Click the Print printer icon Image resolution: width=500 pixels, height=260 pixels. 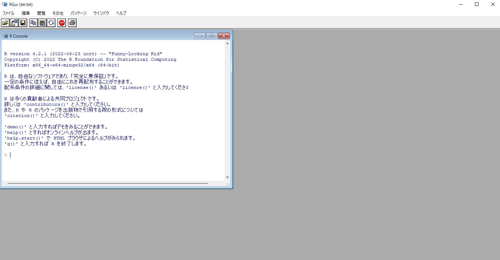tap(72, 23)
